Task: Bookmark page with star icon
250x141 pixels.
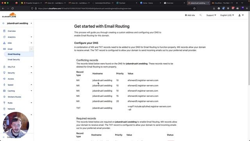Action: 195,8
